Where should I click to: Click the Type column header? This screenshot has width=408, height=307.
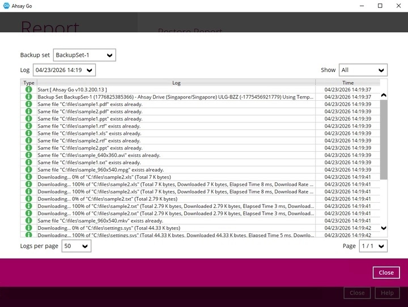click(29, 83)
